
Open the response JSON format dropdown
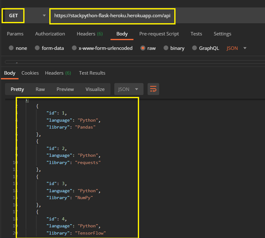(x=129, y=89)
